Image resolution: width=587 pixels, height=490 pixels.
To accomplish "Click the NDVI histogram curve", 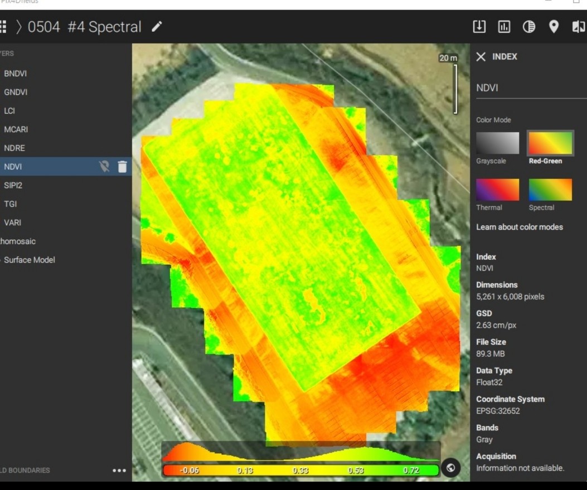I will 300,452.
